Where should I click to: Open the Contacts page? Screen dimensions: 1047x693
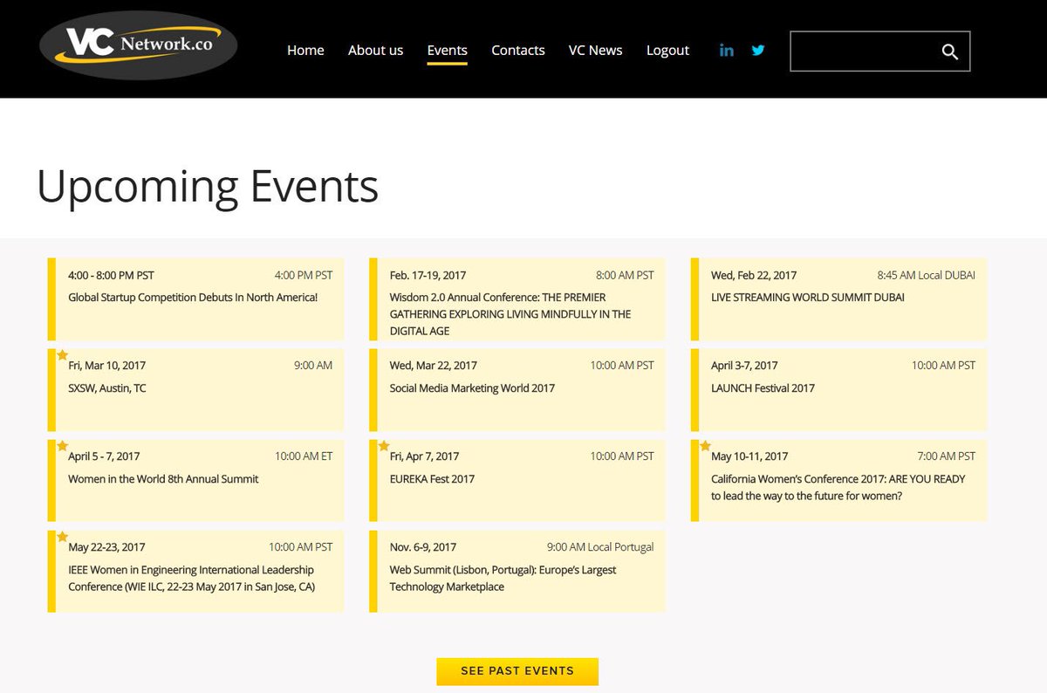pos(518,50)
